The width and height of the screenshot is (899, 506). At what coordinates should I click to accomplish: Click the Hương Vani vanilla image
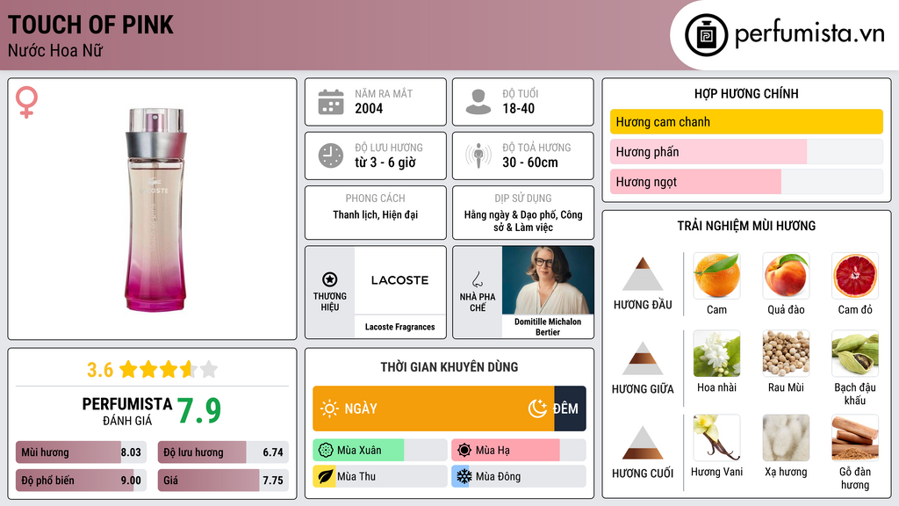pyautogui.click(x=716, y=437)
